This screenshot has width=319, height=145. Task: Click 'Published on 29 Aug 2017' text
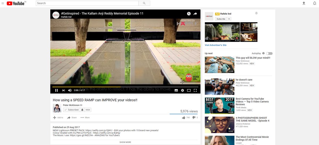pyautogui.click(x=66, y=127)
